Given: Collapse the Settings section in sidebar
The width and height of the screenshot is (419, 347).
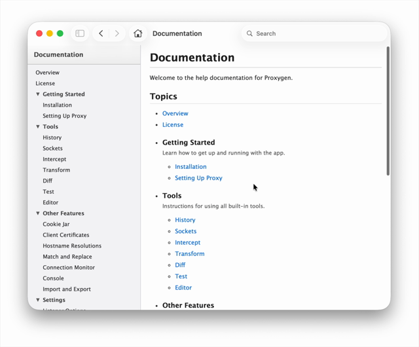Looking at the screenshot, I should point(38,300).
